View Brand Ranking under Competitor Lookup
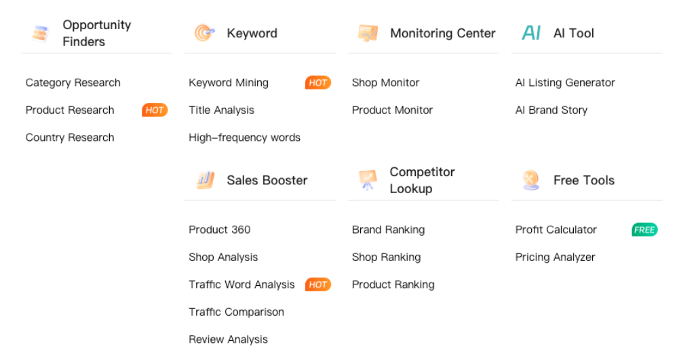This screenshot has height=355, width=679. (388, 230)
